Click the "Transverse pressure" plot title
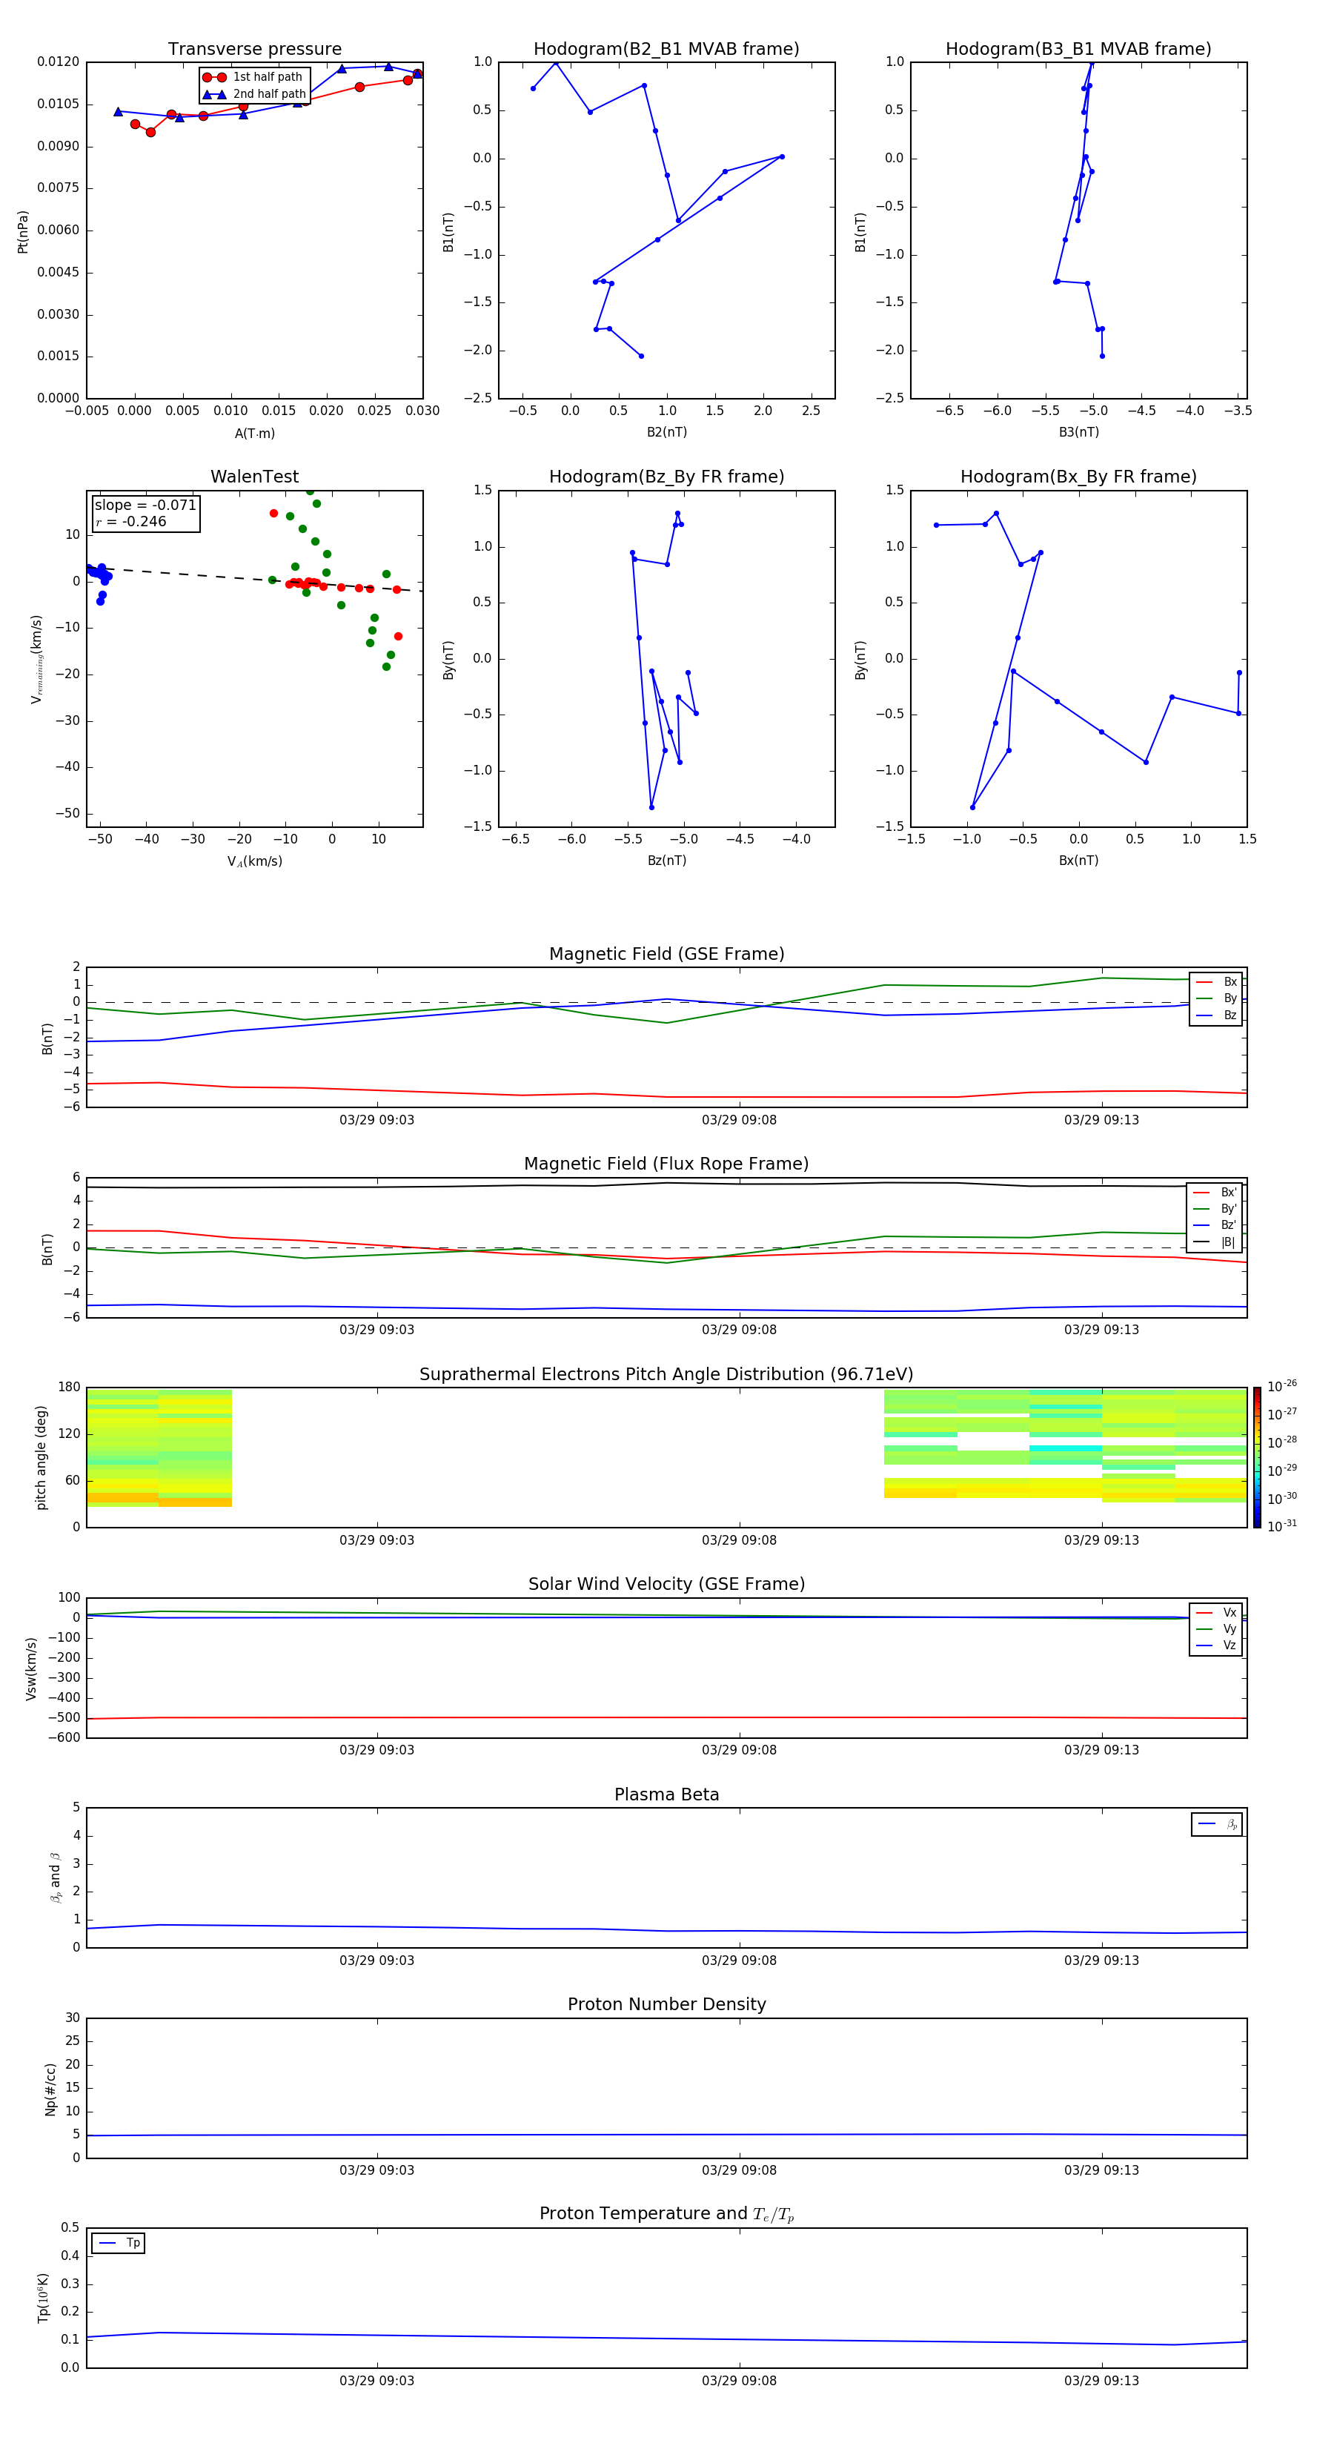The height and width of the screenshot is (2446, 1334). pyautogui.click(x=254, y=50)
